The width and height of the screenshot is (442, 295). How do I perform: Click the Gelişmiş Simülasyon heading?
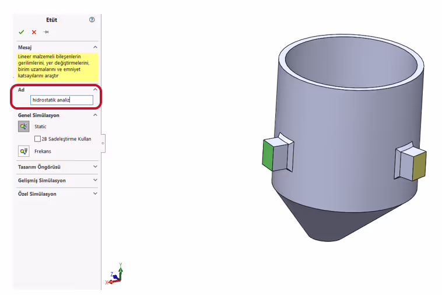[42, 180]
